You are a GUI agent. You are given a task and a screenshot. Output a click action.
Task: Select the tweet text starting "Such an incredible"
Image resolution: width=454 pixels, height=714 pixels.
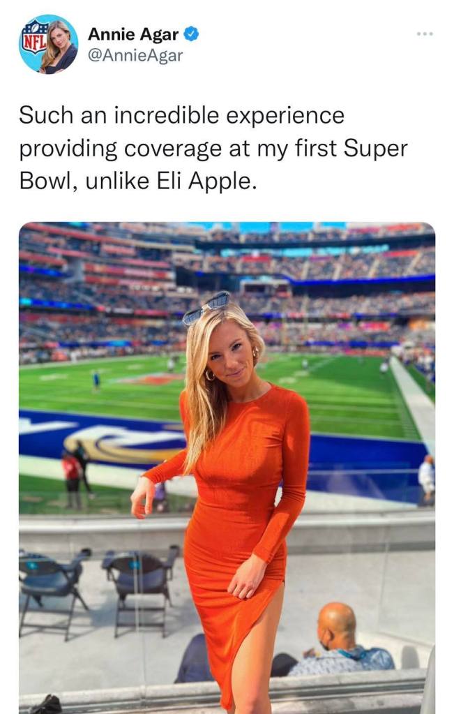coord(213,148)
